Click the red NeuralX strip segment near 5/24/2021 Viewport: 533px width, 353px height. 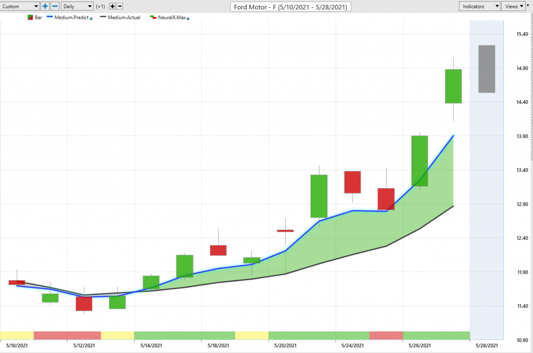(x=386, y=335)
